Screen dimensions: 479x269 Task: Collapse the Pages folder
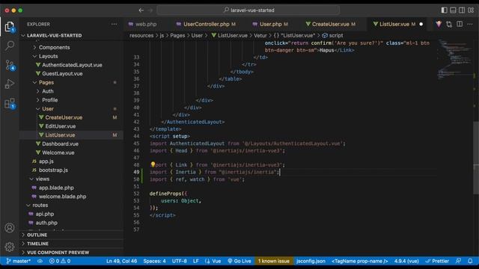pos(46,82)
